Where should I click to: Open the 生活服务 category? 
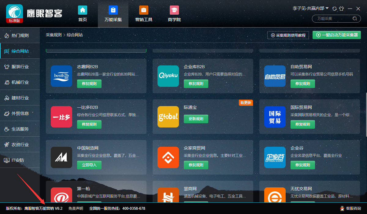tap(20, 129)
